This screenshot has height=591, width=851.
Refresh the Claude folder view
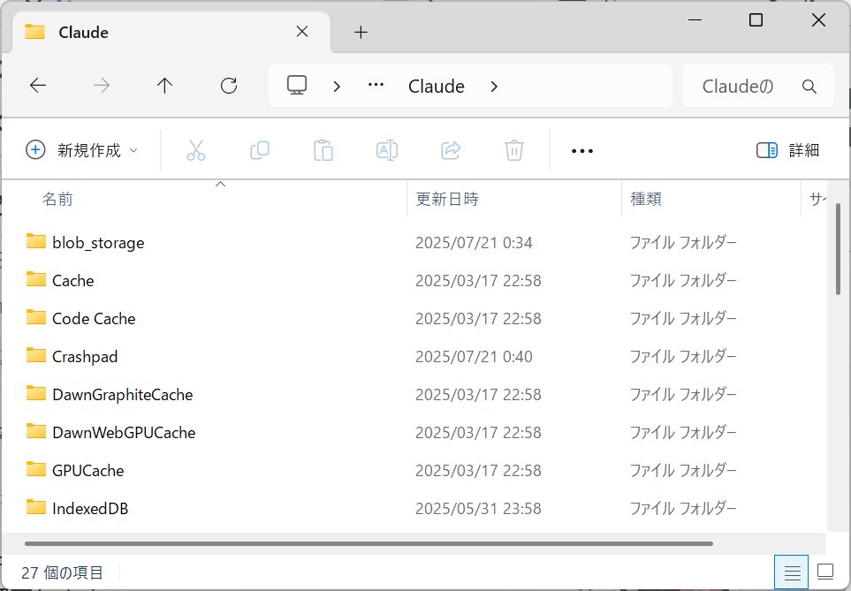[229, 86]
